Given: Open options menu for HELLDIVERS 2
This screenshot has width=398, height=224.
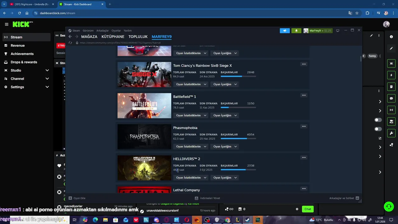Looking at the screenshot, I should tap(304, 157).
